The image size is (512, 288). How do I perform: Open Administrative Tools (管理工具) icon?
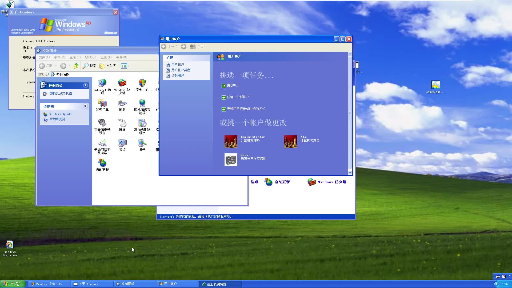pos(102,103)
